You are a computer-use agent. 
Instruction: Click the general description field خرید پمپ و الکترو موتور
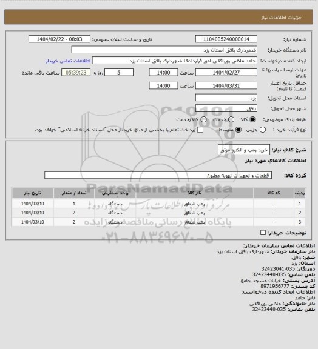tap(244, 150)
